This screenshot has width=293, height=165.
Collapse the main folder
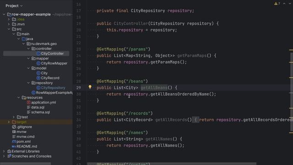pyautogui.click(x=14, y=34)
